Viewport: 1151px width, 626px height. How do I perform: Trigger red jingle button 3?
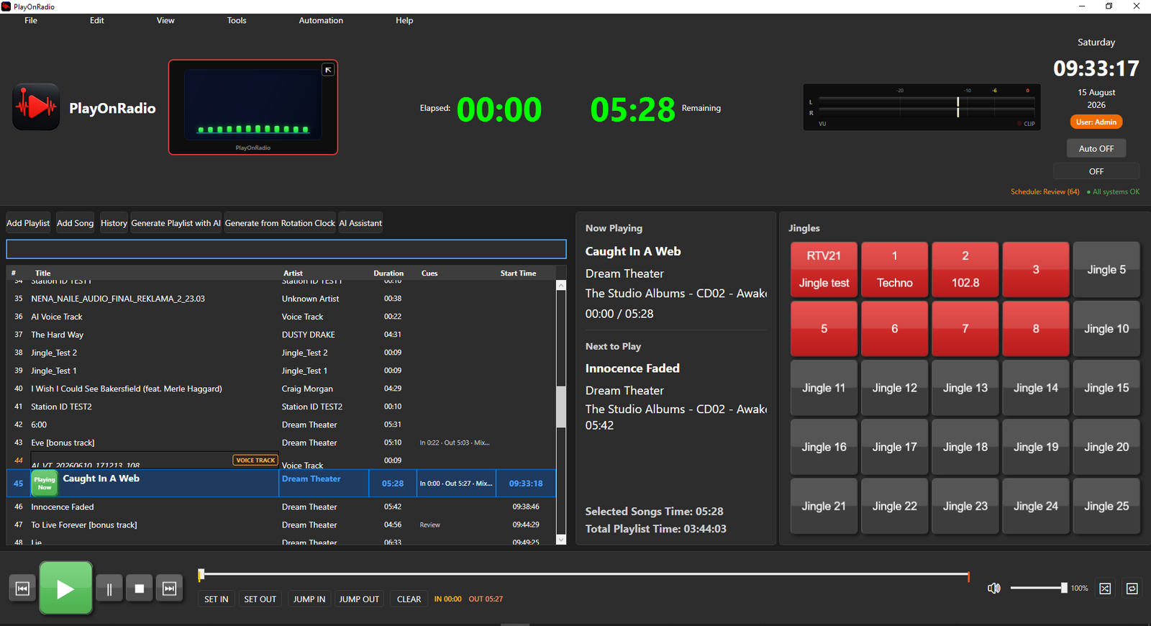pos(1036,270)
